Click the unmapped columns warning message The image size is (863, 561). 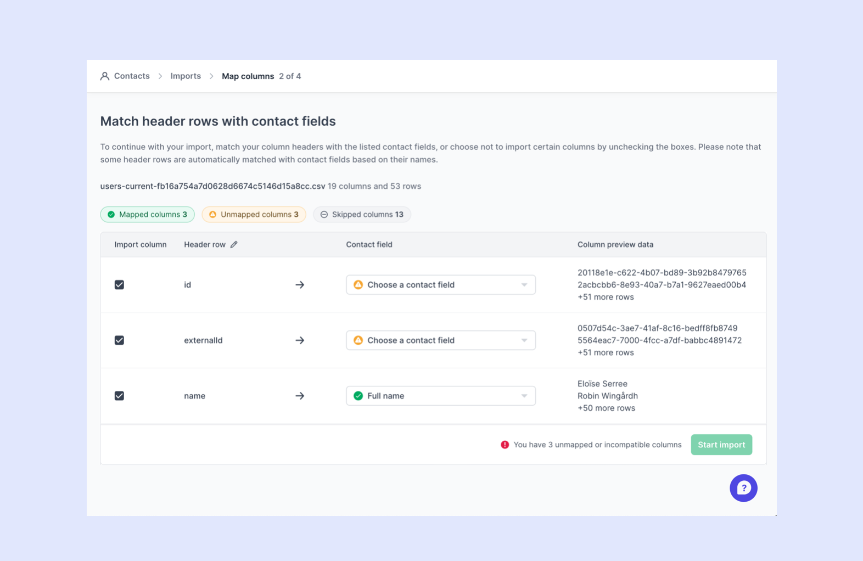(x=597, y=445)
